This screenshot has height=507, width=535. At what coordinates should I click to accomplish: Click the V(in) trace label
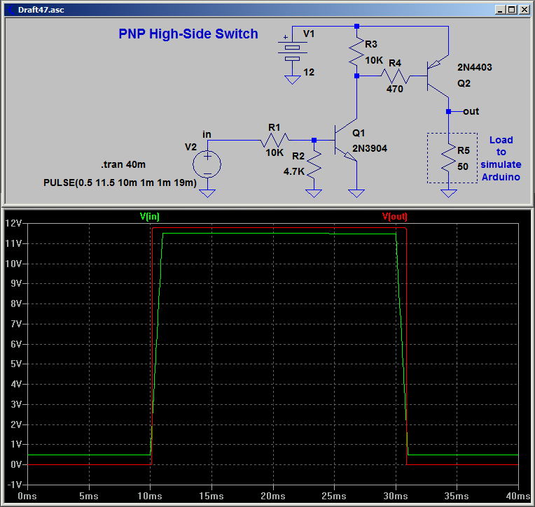pos(149,216)
